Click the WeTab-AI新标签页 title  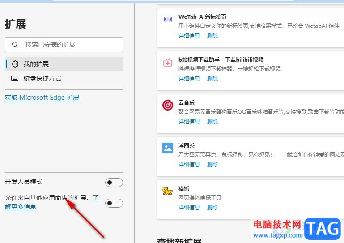point(202,17)
